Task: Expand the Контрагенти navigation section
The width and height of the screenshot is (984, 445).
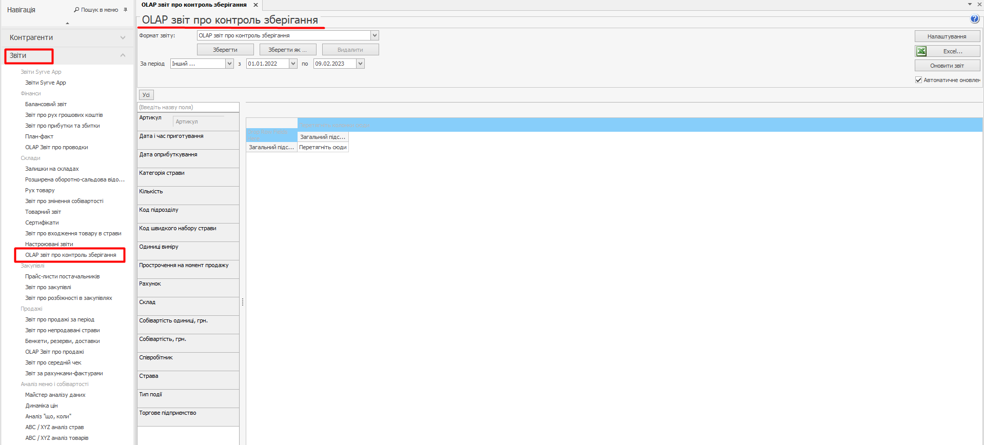Action: tap(123, 37)
